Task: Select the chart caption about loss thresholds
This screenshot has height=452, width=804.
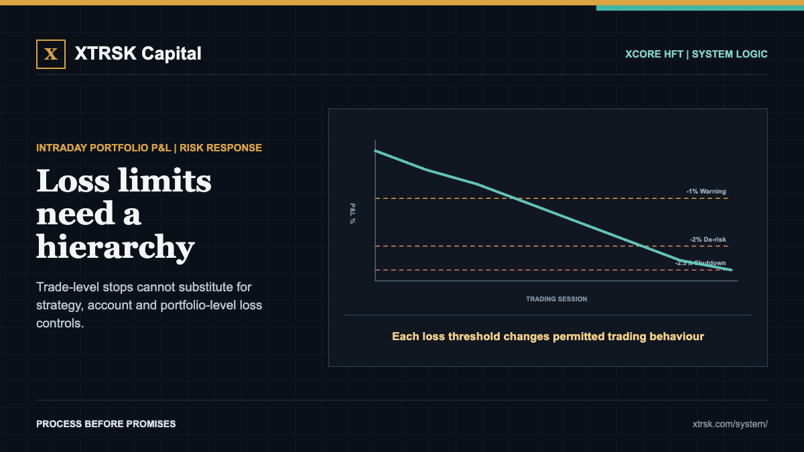Action: [x=548, y=336]
